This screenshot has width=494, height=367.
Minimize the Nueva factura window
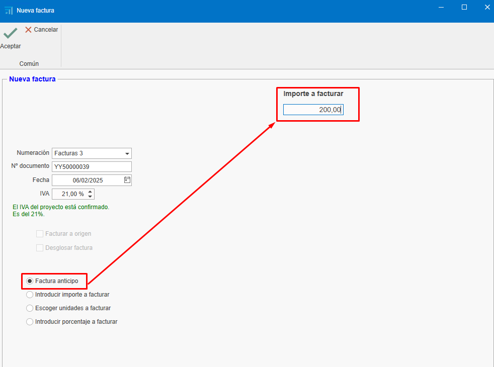tap(441, 7)
